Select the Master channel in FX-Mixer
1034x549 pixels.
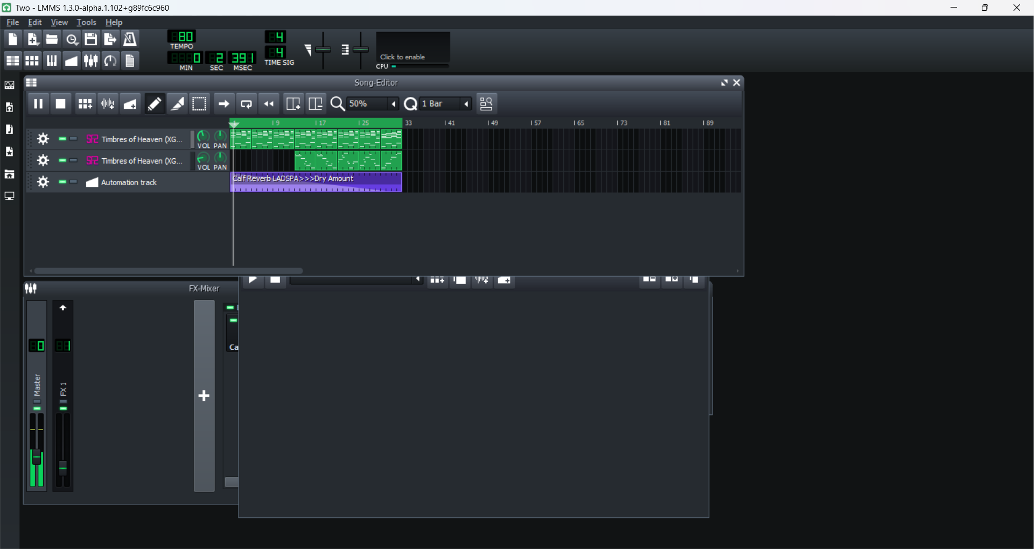pos(37,396)
